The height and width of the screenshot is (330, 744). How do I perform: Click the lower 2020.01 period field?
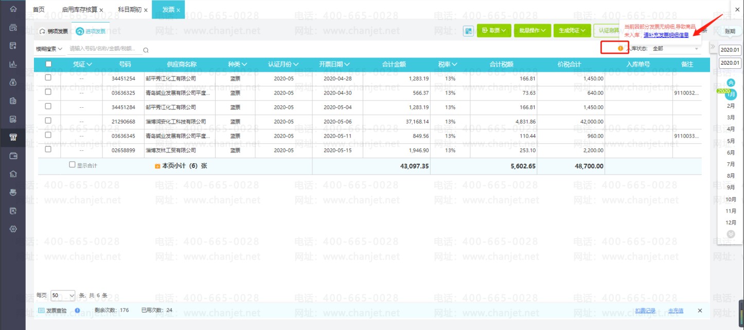tap(730, 63)
